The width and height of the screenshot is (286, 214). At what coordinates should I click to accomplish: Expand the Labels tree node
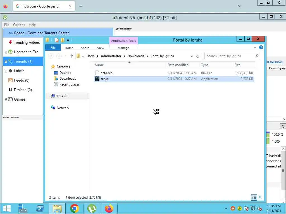coord(6,71)
